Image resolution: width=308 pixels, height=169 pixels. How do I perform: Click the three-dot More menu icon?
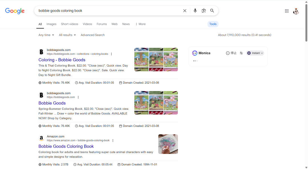(136, 24)
